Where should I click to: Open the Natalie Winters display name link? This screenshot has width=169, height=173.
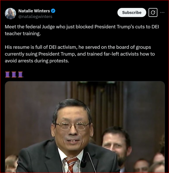(x=34, y=11)
